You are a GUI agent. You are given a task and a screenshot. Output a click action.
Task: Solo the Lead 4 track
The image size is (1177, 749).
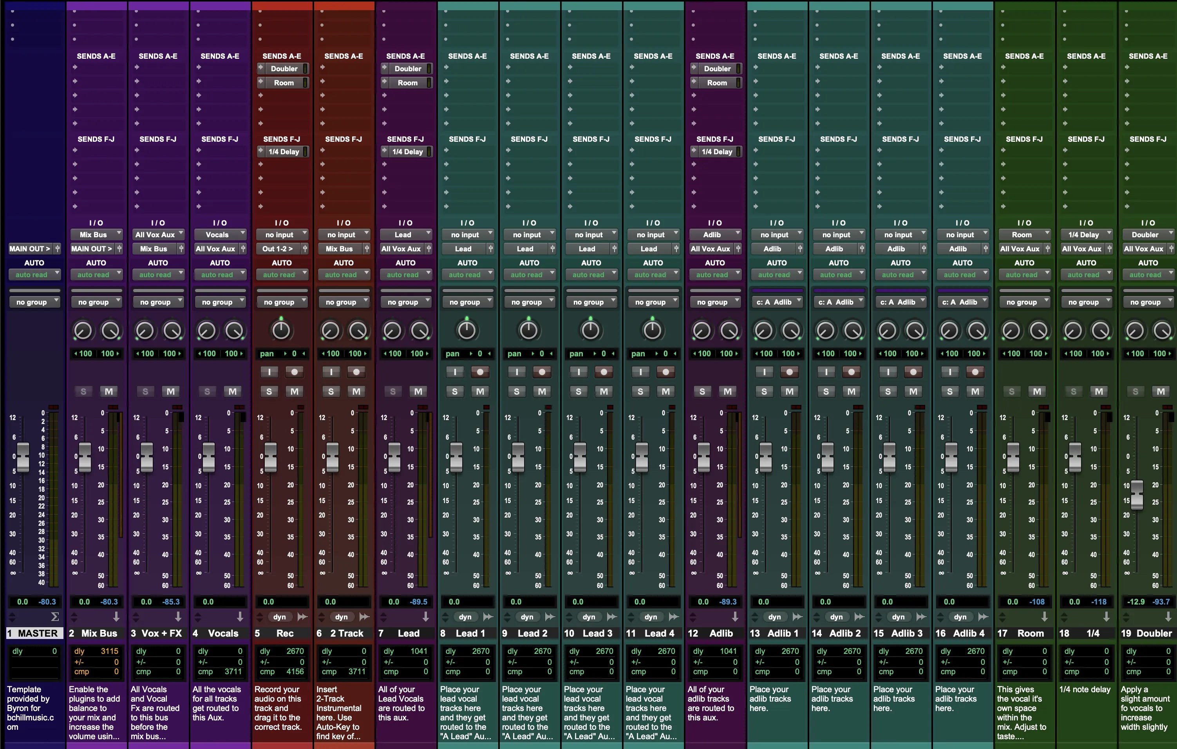coord(640,392)
